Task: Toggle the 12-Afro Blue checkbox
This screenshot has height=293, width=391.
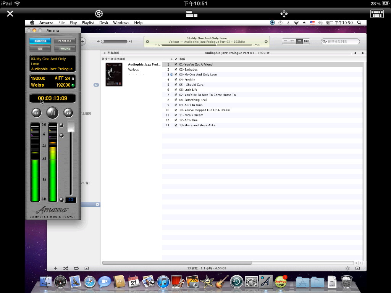Action: coord(176,120)
